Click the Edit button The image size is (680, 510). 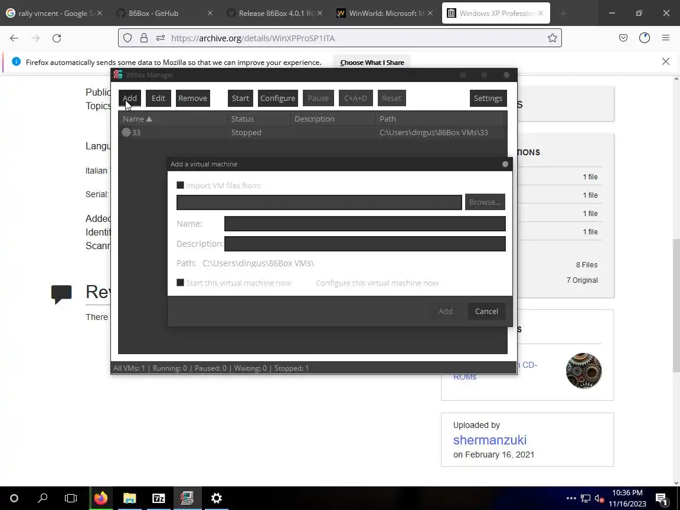(x=158, y=98)
